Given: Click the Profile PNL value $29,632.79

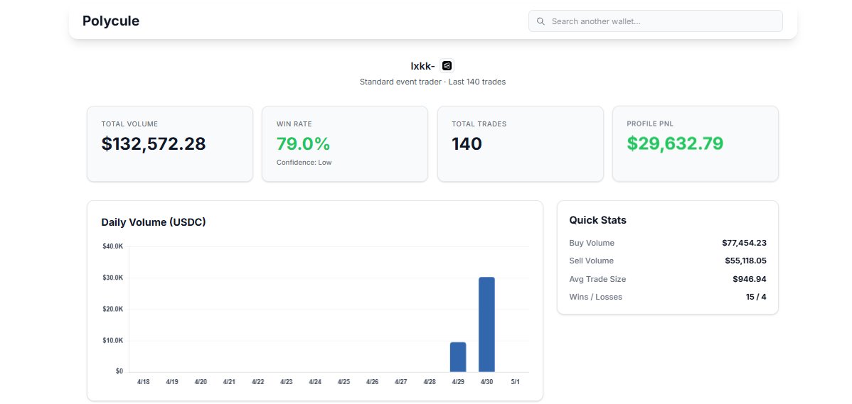Looking at the screenshot, I should (x=675, y=143).
